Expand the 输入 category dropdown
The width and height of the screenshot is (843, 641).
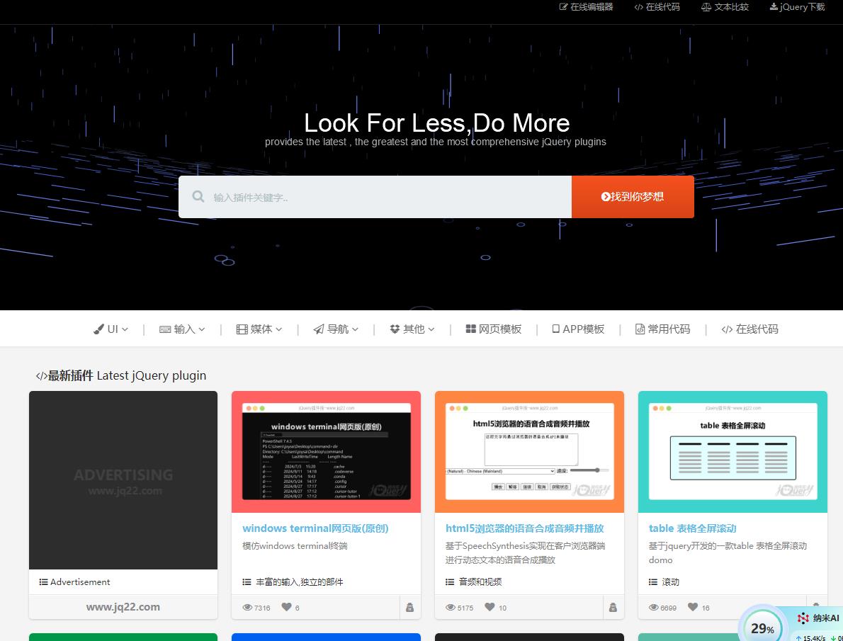tap(183, 329)
